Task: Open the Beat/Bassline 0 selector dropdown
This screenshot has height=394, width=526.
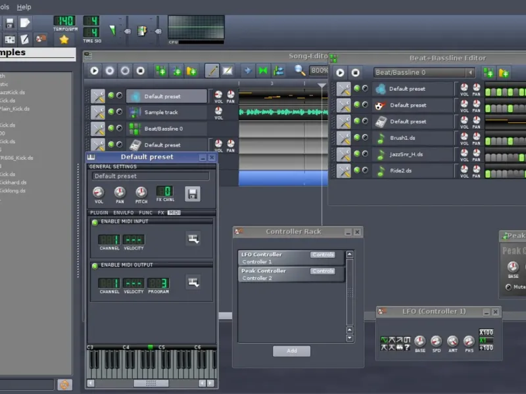Action: 424,73
